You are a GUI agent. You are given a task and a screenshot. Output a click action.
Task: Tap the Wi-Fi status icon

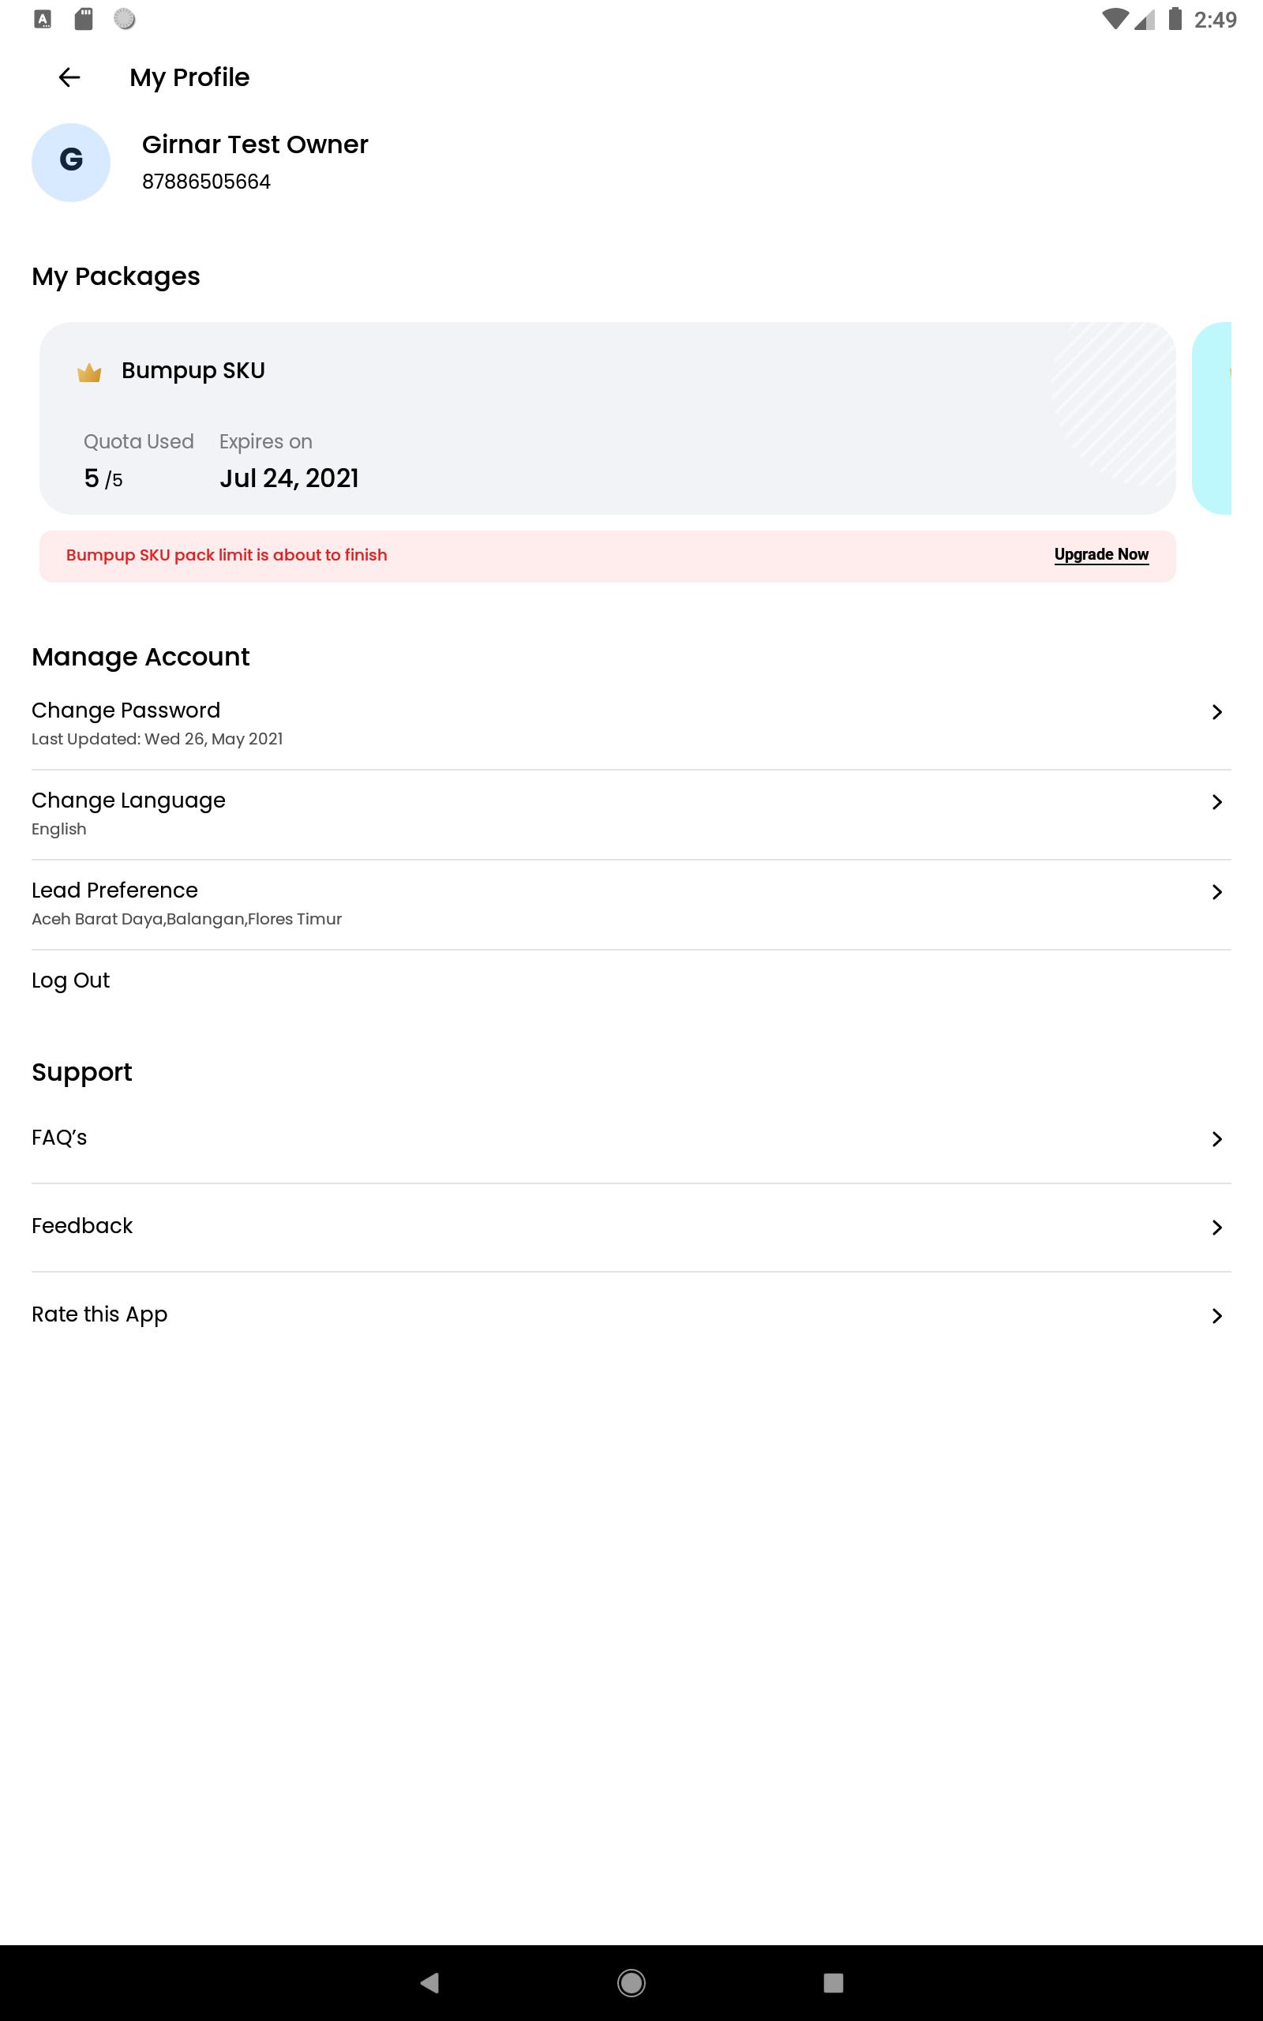point(1115,19)
